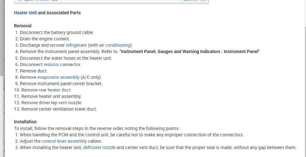Click the Installation section heading
Viewport: 306px width, 157px height.
(25, 122)
